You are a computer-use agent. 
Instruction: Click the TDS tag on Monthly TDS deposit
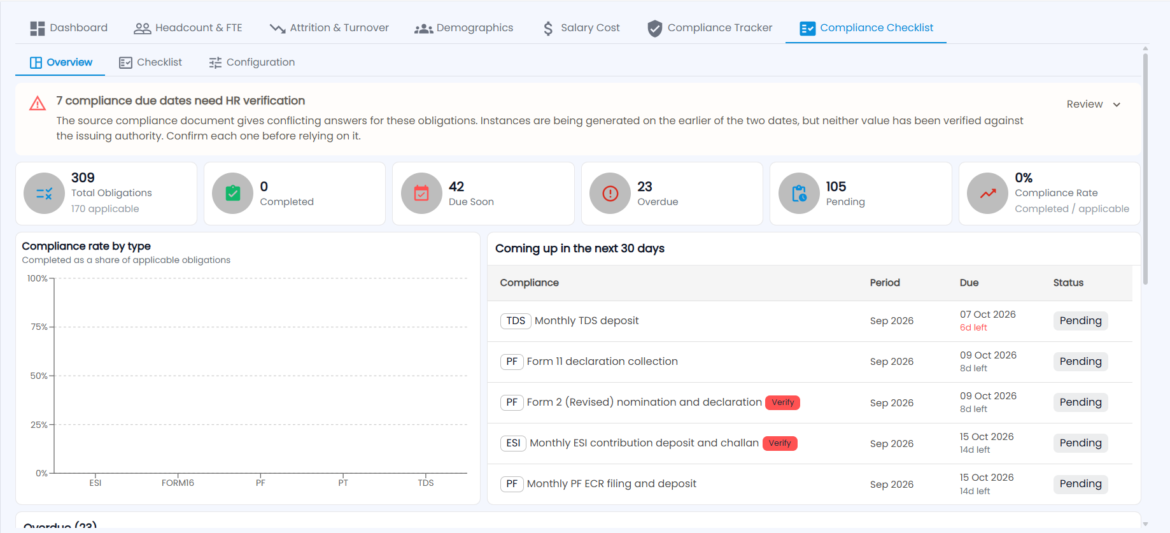pos(516,321)
